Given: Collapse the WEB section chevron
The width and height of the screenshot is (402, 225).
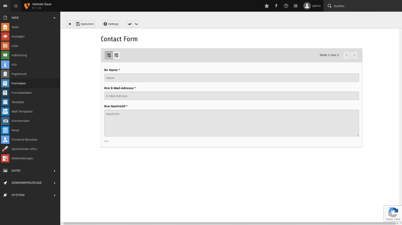Looking at the screenshot, I should coord(54,18).
